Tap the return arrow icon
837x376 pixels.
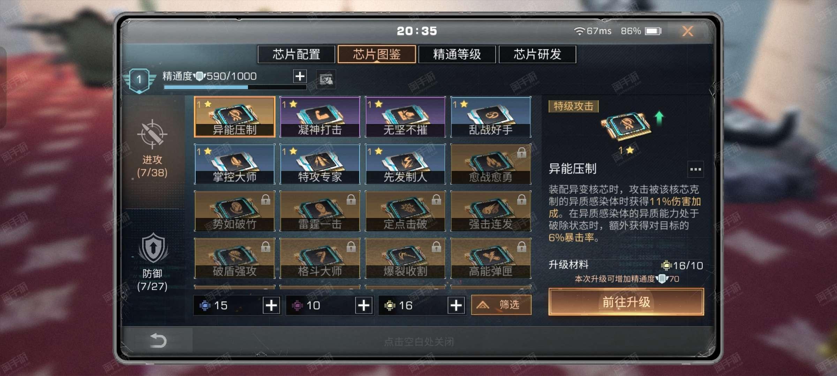point(158,340)
